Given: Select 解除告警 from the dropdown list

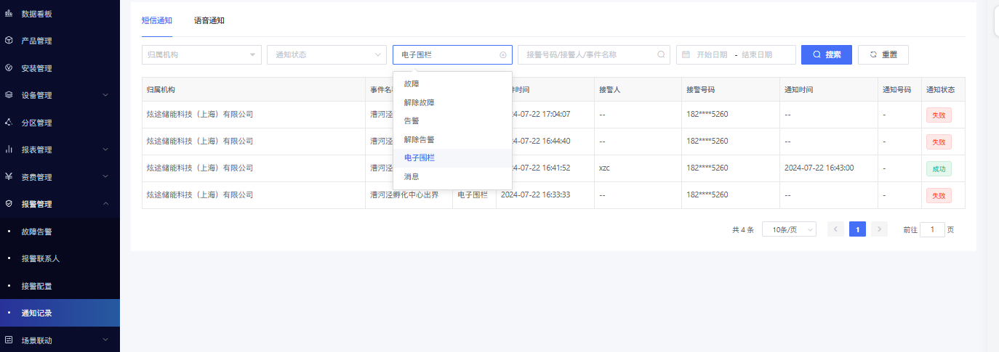Looking at the screenshot, I should 419,139.
